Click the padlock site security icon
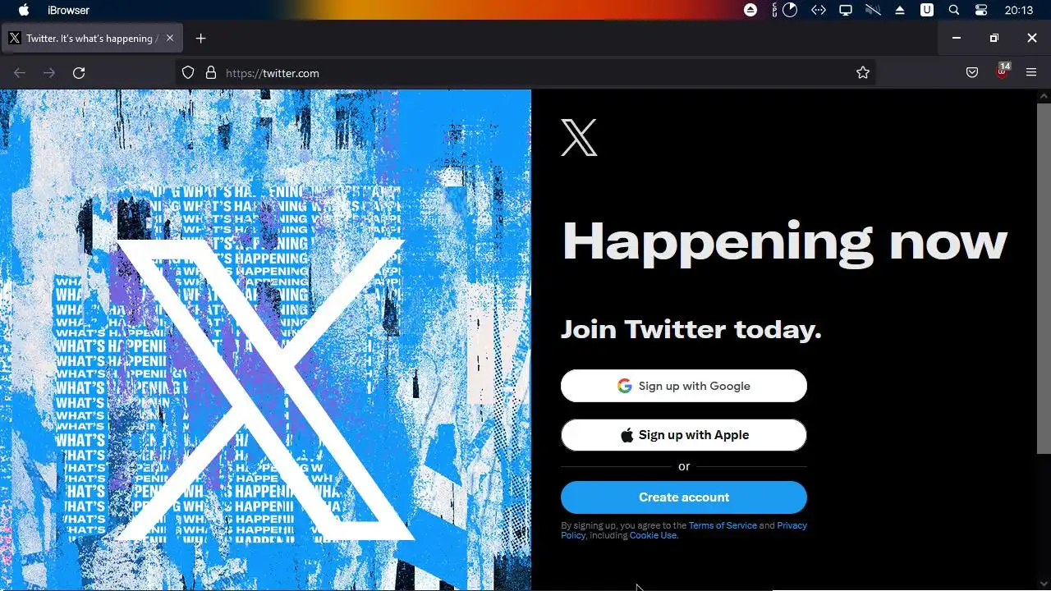The height and width of the screenshot is (591, 1051). click(x=211, y=73)
